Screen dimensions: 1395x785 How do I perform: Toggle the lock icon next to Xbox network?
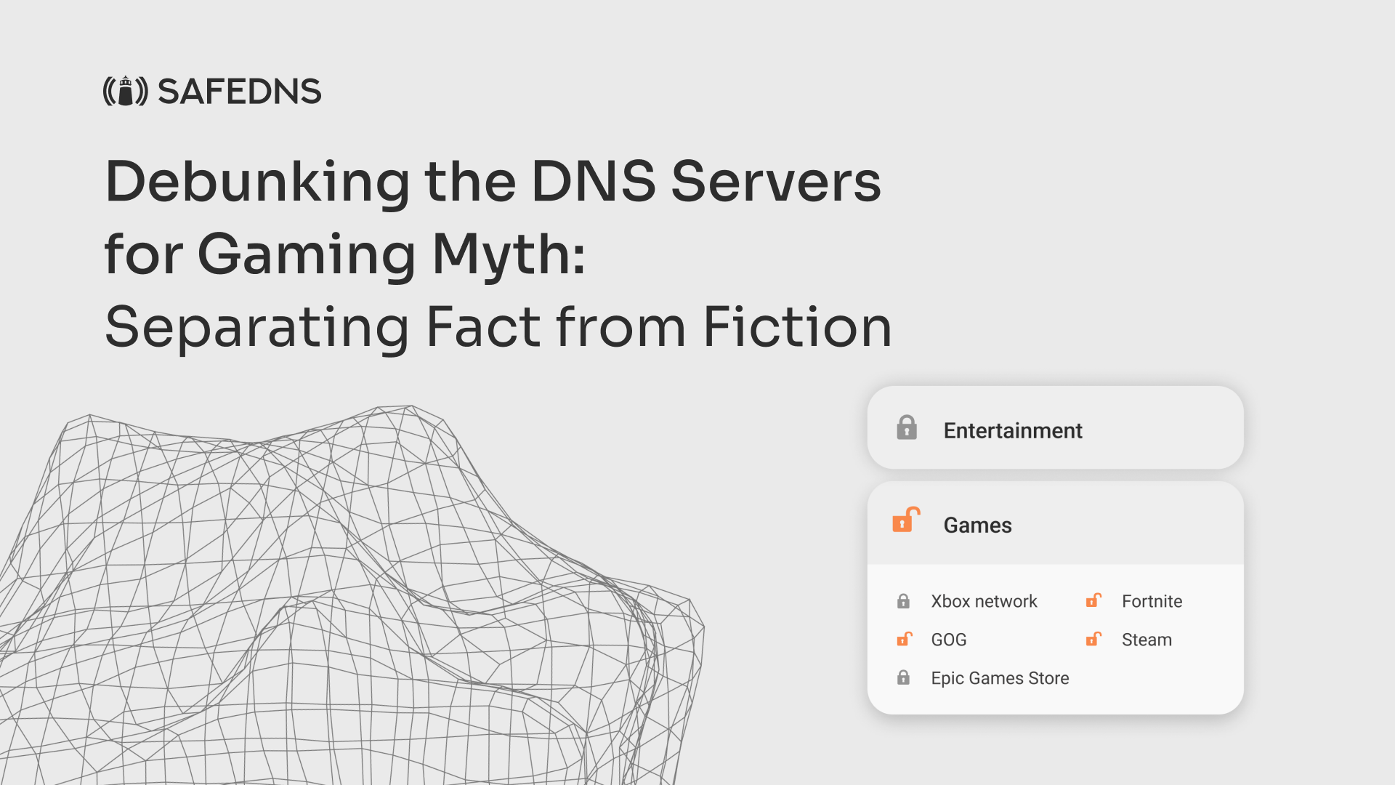click(903, 601)
